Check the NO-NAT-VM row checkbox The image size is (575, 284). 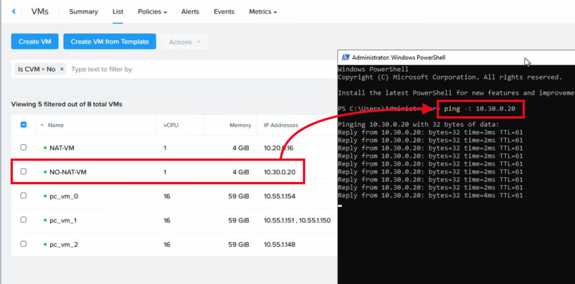coord(24,171)
